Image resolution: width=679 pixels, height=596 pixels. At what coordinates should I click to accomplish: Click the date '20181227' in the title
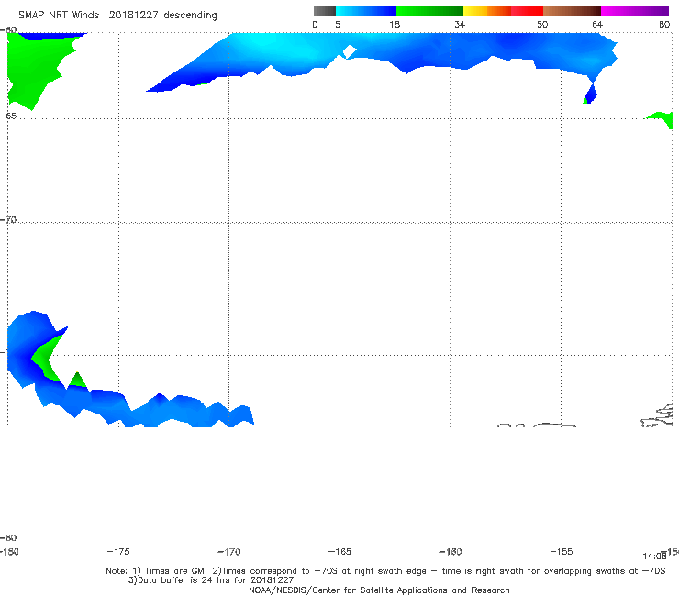coord(133,15)
